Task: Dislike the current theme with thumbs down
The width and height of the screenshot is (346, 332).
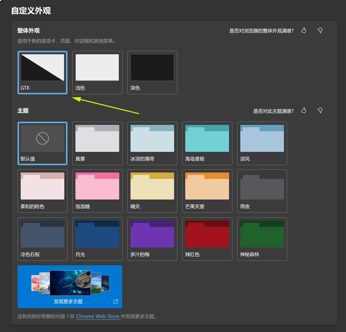Action: 320,111
